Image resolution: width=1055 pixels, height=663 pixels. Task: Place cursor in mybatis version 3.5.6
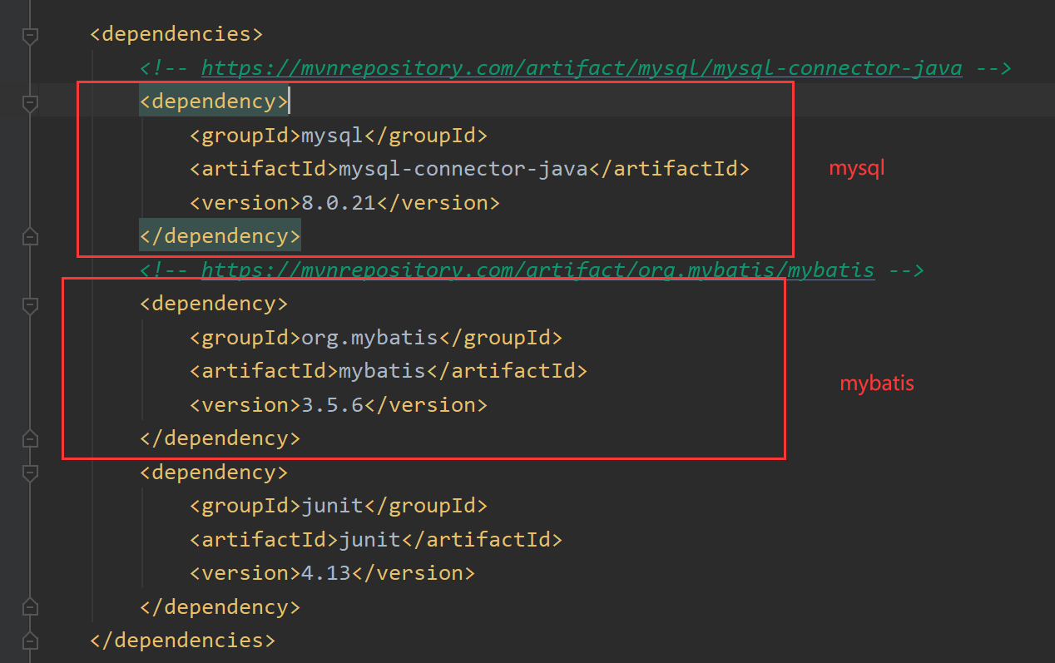coord(332,405)
